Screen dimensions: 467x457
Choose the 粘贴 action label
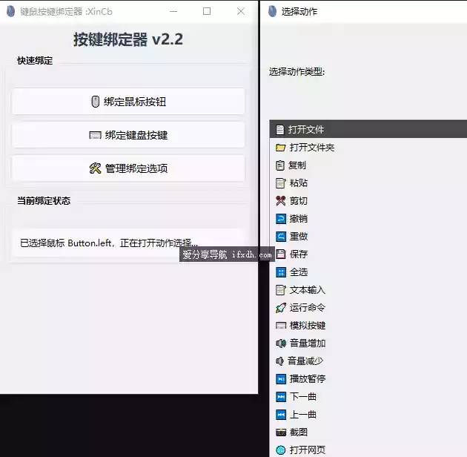(x=299, y=183)
